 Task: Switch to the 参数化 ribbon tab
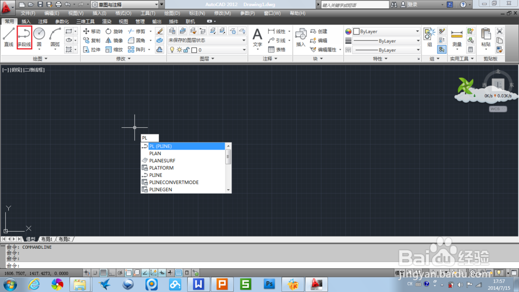click(62, 21)
